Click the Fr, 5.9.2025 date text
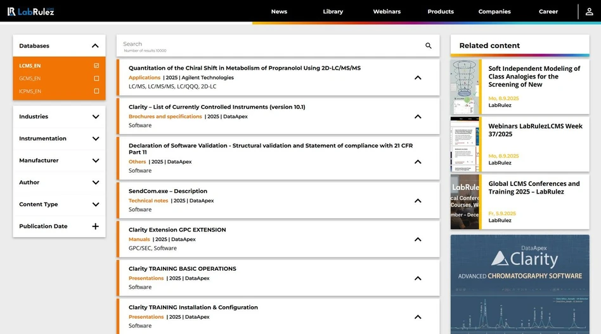Viewport: 601px width, 334px height. tap(501, 213)
